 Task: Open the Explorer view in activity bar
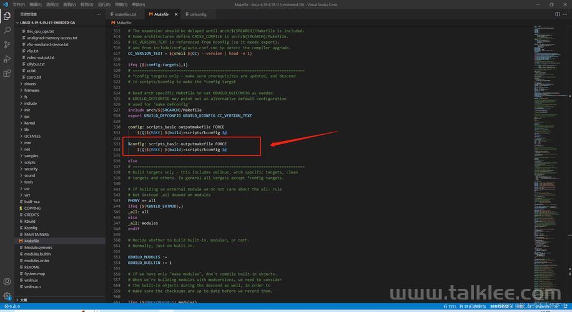click(x=7, y=16)
